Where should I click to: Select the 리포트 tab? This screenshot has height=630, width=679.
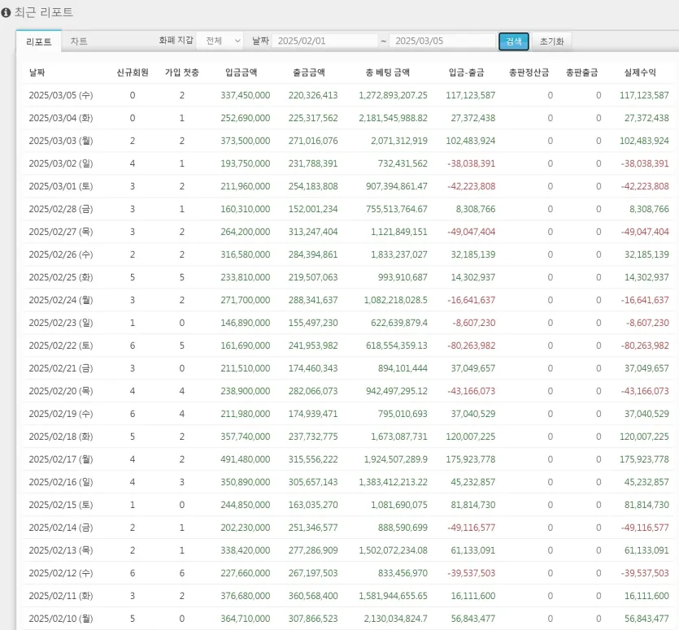pyautogui.click(x=39, y=41)
